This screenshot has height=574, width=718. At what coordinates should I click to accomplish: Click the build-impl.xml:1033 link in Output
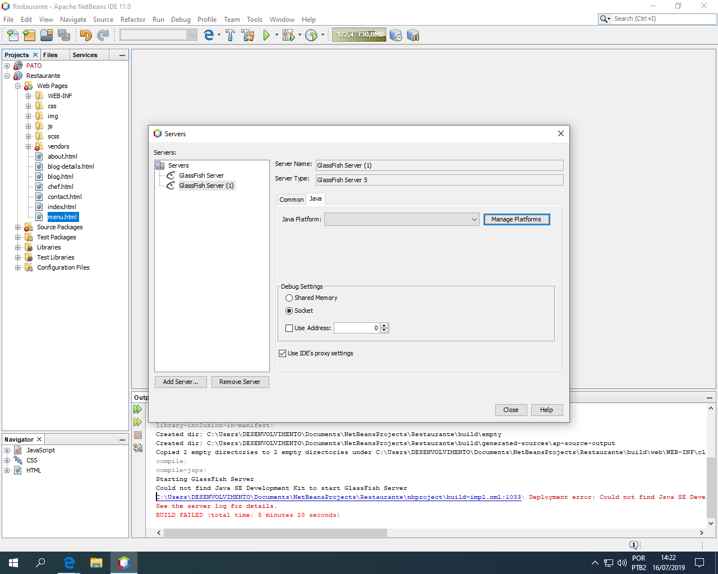point(339,497)
